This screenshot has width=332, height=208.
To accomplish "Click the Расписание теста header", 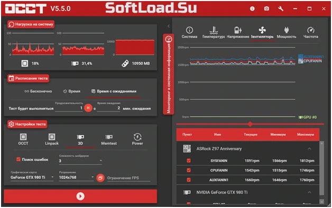I will pyautogui.click(x=28, y=78).
